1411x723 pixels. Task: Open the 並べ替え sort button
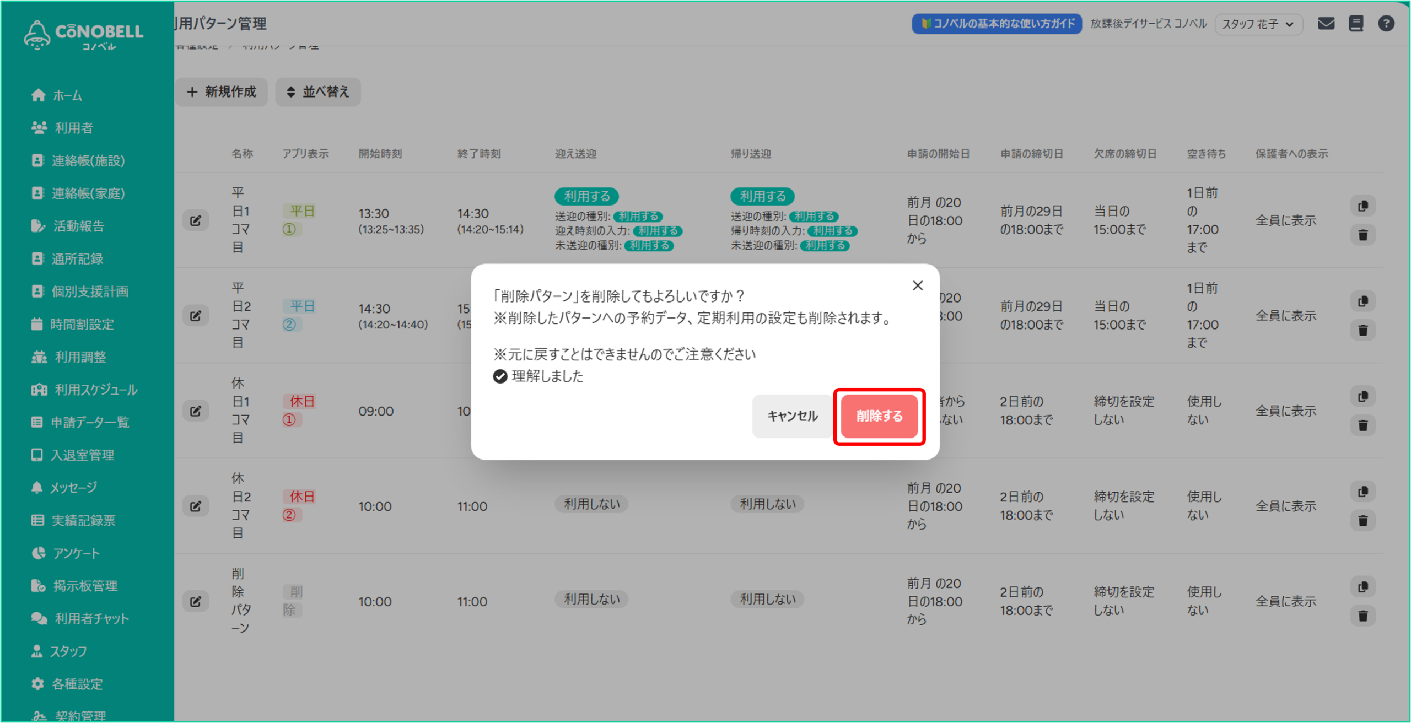tap(318, 92)
